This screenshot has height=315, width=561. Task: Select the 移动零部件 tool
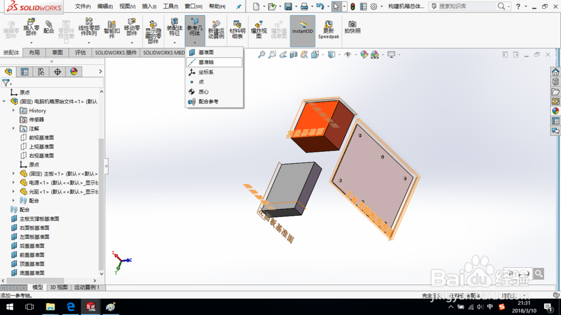click(132, 27)
